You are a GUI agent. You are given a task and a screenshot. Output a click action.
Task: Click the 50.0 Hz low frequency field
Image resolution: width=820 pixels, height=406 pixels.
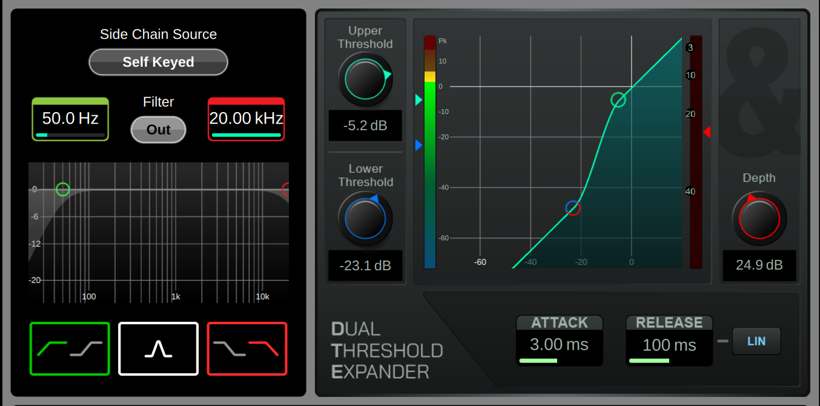tap(70, 119)
